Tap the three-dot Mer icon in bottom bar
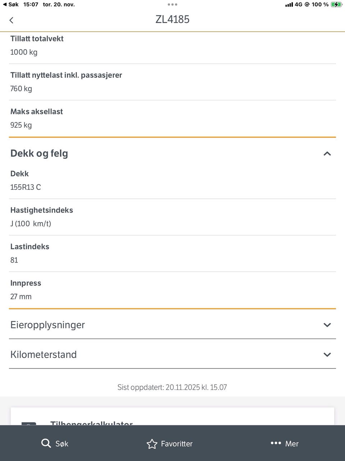345x461 pixels. coord(276,443)
